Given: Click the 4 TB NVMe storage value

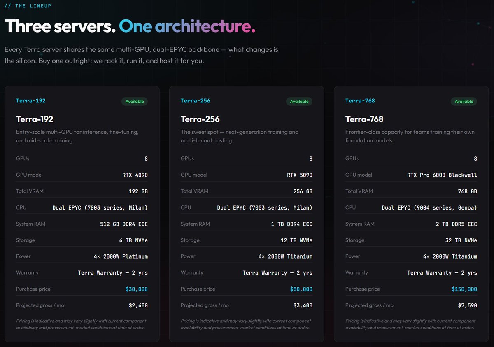Looking at the screenshot, I should click(133, 240).
